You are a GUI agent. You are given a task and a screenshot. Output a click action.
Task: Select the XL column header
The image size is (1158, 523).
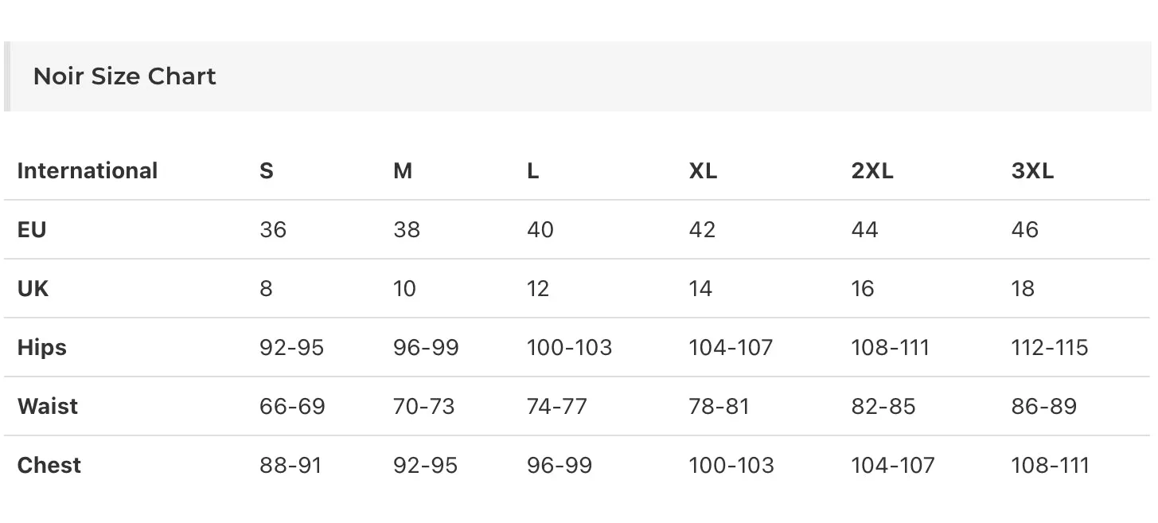(x=703, y=170)
